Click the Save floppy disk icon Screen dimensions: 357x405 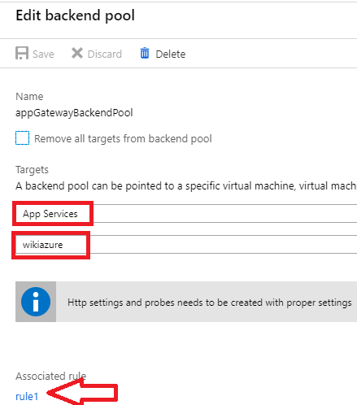[x=22, y=53]
